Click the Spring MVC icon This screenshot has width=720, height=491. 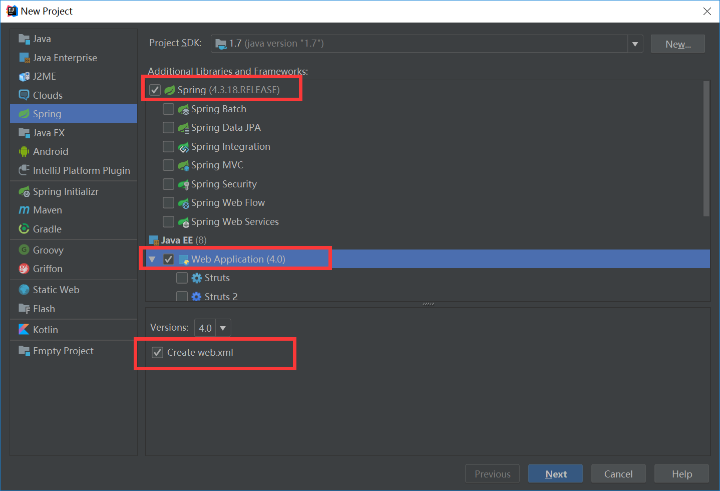pyautogui.click(x=184, y=165)
